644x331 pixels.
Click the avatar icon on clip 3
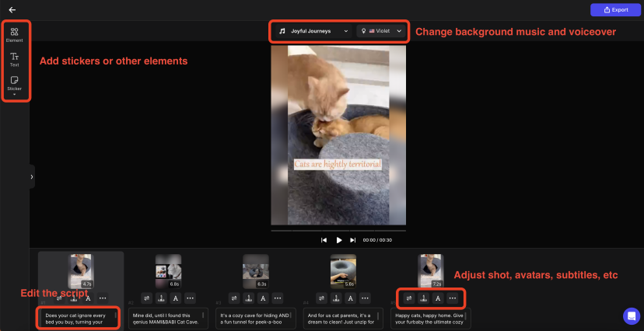coord(249,298)
